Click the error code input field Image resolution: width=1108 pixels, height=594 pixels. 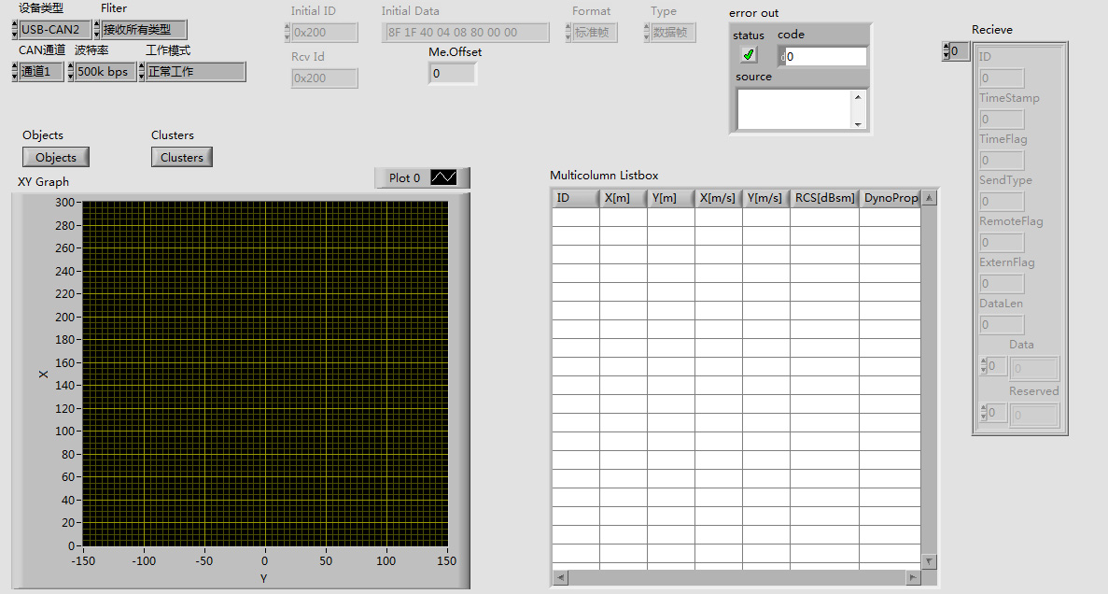[x=825, y=57]
